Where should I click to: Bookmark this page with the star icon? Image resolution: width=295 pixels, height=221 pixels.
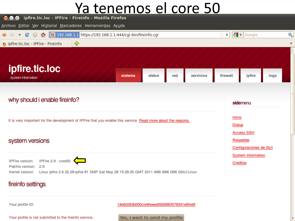point(221,35)
